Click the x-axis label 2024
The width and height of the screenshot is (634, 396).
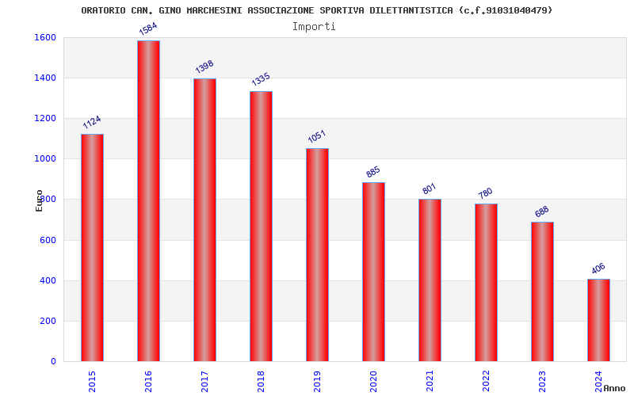click(x=598, y=382)
